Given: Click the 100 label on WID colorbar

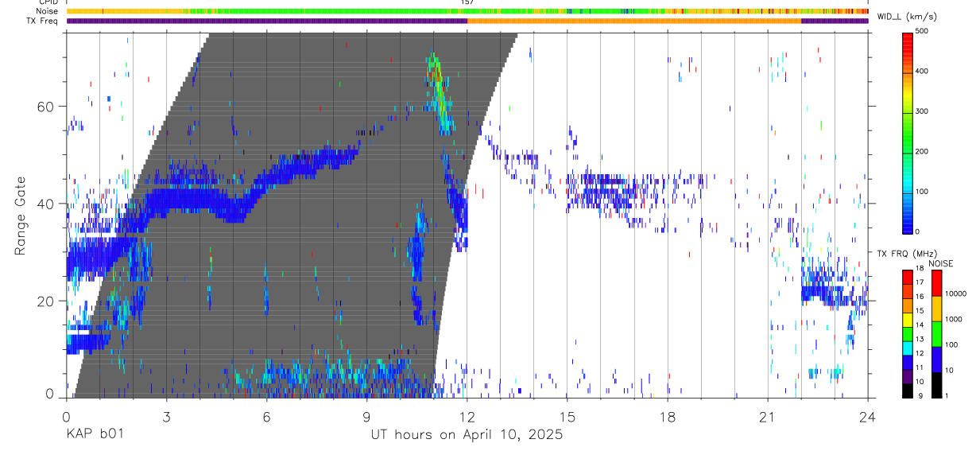Looking at the screenshot, I should click(x=922, y=191).
